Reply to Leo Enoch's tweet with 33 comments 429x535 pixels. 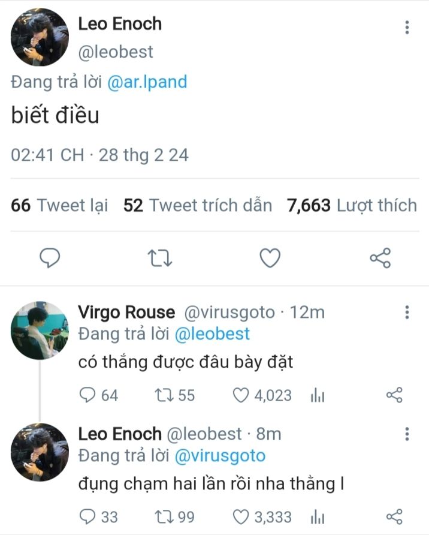[x=88, y=516]
